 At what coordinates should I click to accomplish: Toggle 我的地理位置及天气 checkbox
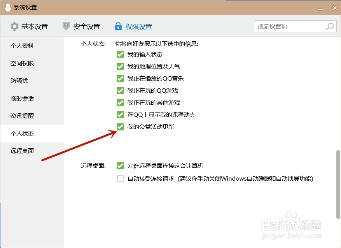[120, 66]
